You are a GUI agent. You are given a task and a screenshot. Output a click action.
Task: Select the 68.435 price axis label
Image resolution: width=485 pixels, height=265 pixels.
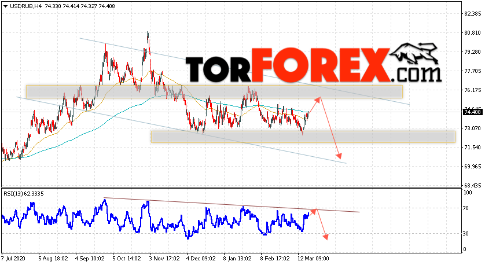(x=473, y=186)
